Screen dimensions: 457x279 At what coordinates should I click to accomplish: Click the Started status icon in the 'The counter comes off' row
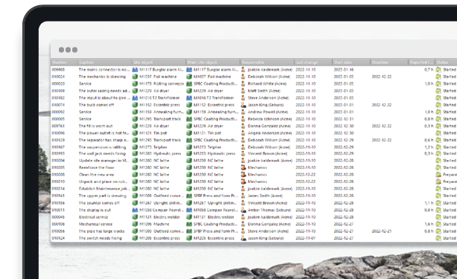pyautogui.click(x=438, y=203)
